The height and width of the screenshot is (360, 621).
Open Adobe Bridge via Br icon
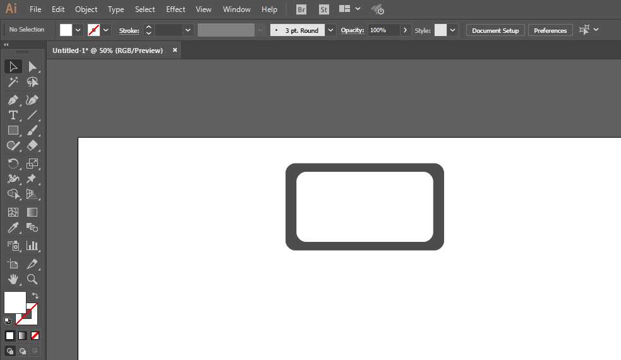tap(301, 9)
